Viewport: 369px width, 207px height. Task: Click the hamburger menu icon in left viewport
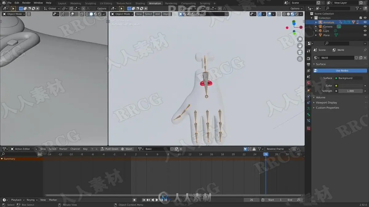click(x=29, y=14)
